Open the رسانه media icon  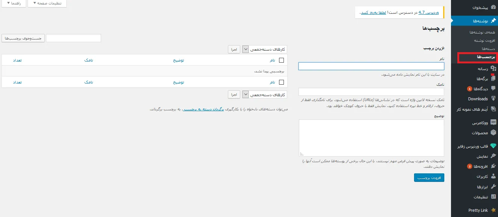[x=493, y=69]
